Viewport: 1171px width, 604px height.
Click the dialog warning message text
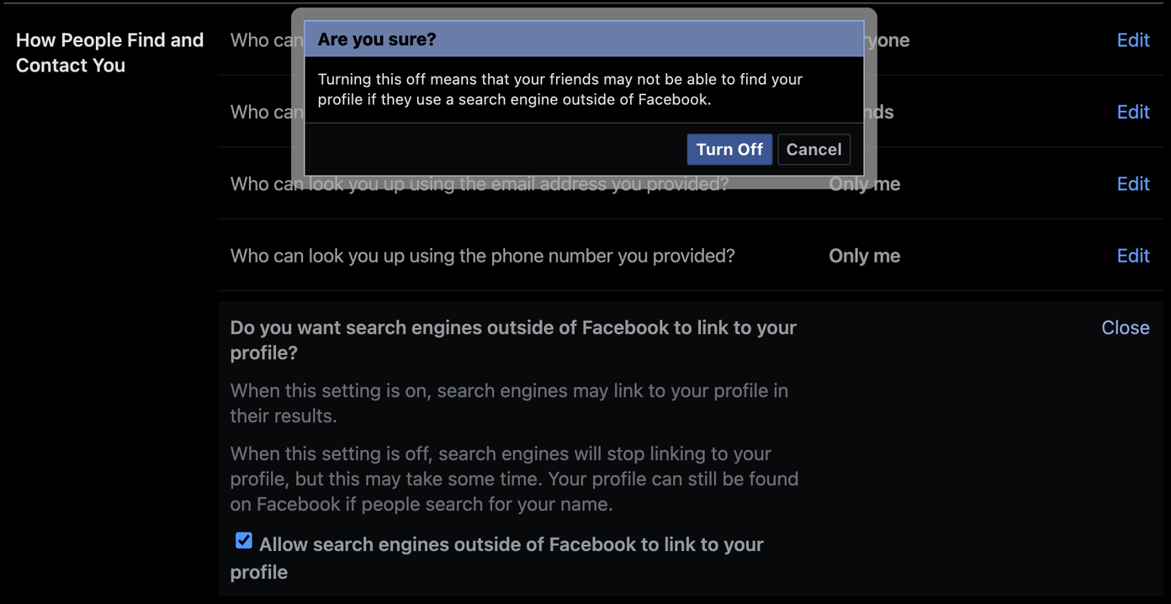tap(560, 89)
